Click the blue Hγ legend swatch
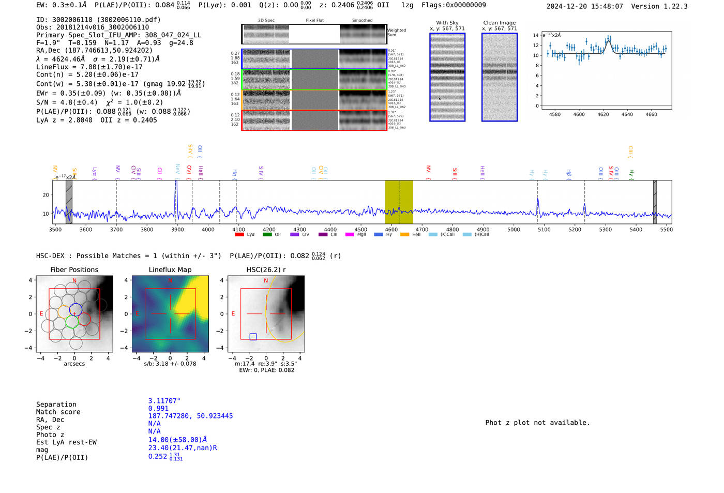This screenshot has width=724, height=493. point(379,234)
